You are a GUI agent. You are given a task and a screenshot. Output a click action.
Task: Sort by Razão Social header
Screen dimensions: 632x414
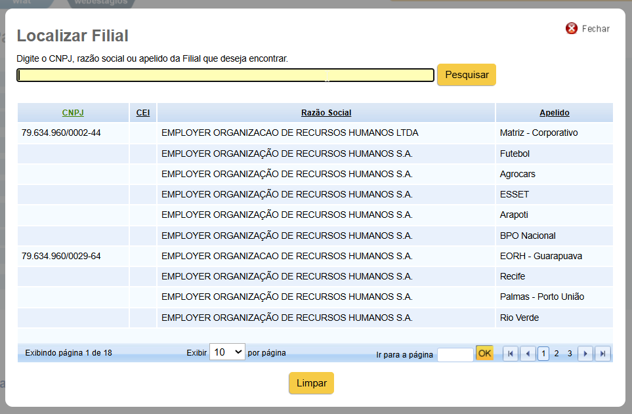coord(326,113)
